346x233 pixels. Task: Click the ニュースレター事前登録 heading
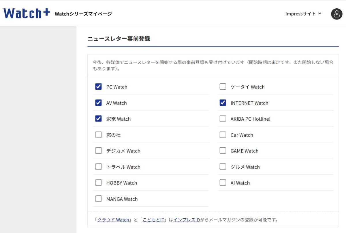119,38
